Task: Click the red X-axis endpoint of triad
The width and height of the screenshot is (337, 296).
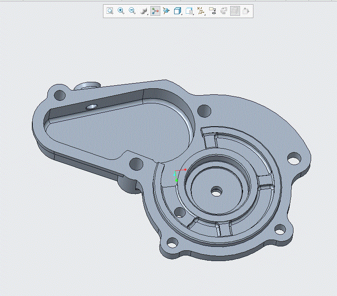Action: tap(185, 170)
